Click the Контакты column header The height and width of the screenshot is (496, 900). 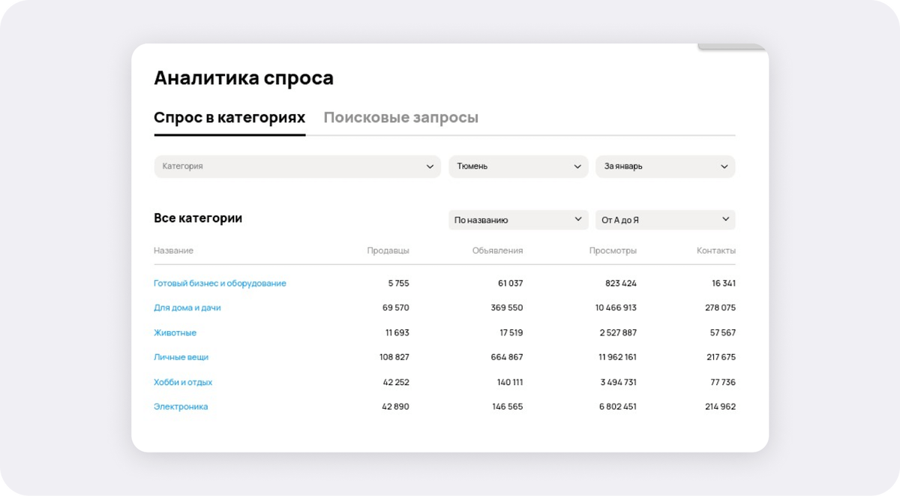point(716,251)
